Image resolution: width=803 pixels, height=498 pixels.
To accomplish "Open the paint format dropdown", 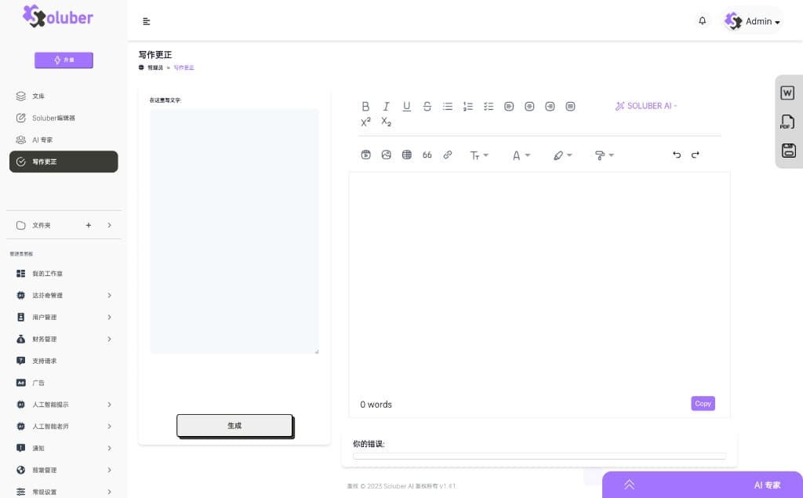I will click(x=604, y=155).
